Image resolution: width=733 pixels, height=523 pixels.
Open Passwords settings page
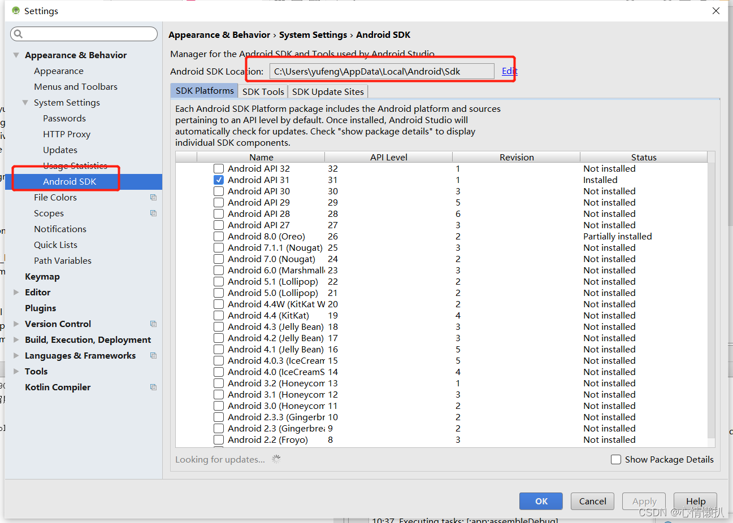(64, 118)
